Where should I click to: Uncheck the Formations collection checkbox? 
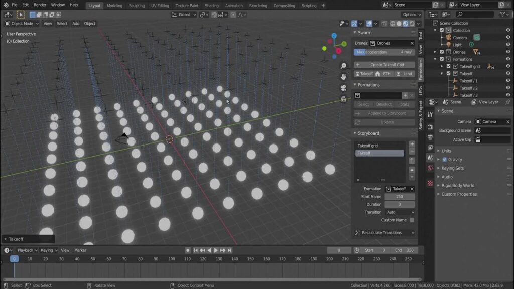(442, 59)
